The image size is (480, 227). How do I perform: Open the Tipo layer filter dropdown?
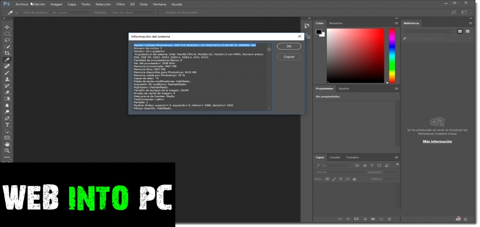point(331,165)
